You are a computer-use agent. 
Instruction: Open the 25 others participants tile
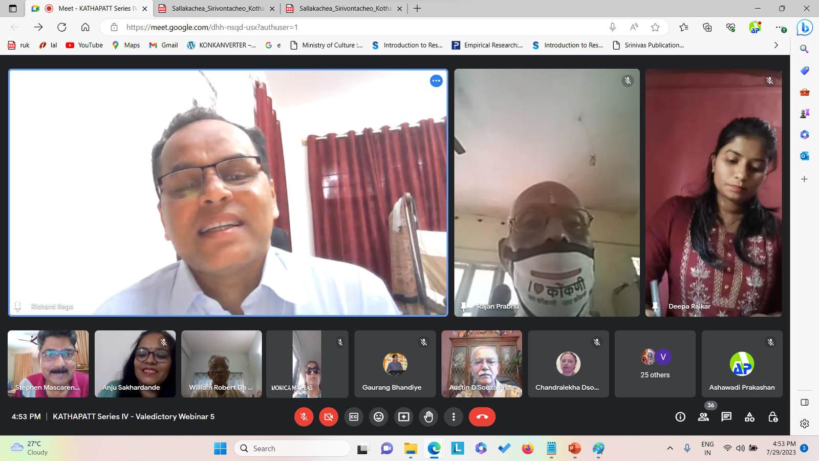pos(655,364)
